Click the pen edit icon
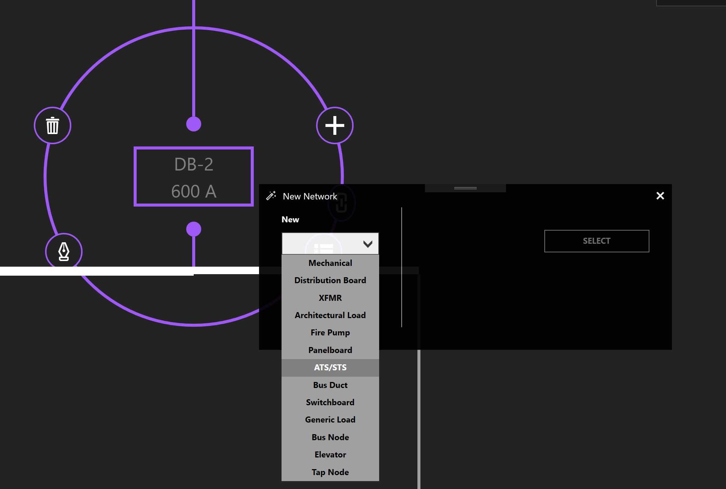The image size is (726, 489). pos(64,251)
